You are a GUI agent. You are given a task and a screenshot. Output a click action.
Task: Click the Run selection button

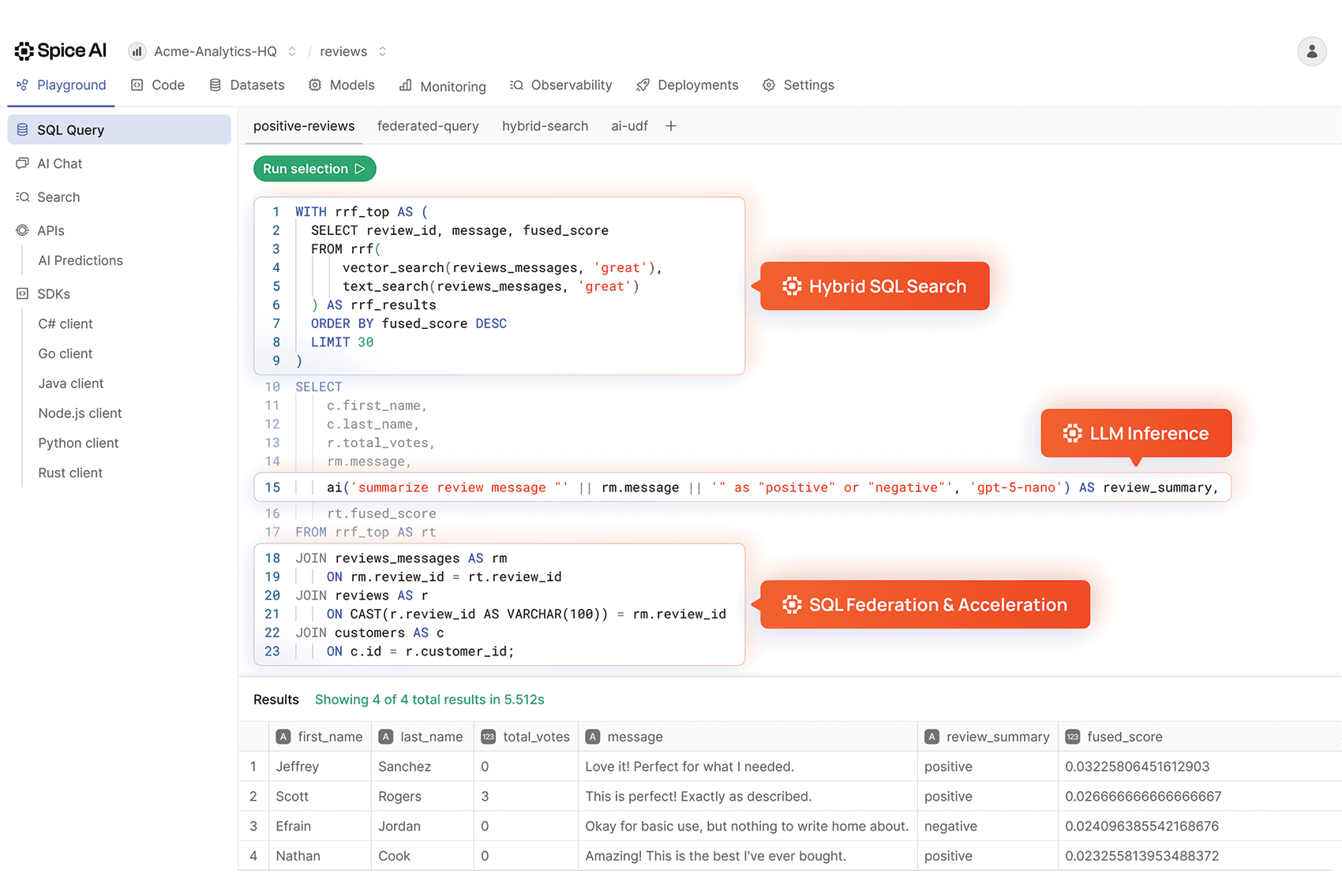pyautogui.click(x=314, y=168)
